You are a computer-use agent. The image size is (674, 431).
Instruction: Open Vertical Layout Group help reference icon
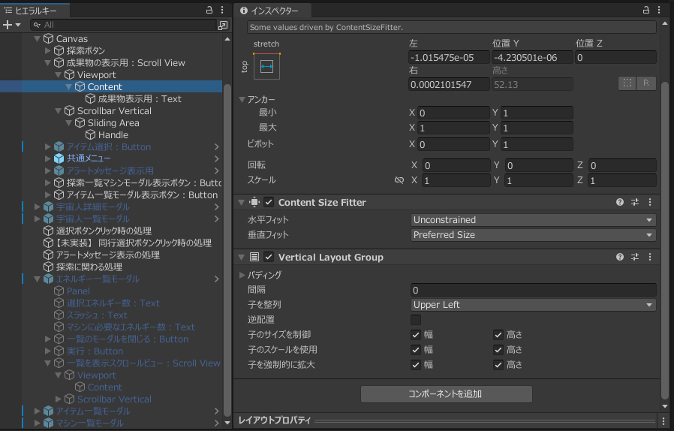coord(620,257)
